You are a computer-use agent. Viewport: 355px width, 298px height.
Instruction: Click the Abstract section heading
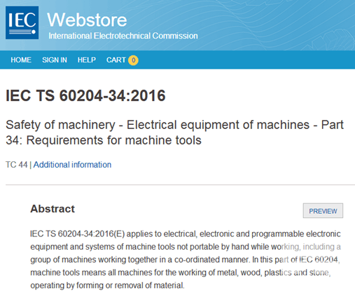point(53,209)
